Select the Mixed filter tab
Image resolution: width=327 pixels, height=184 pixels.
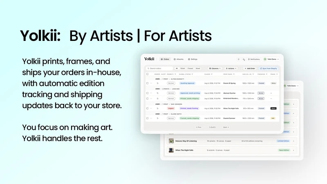click(x=198, y=68)
